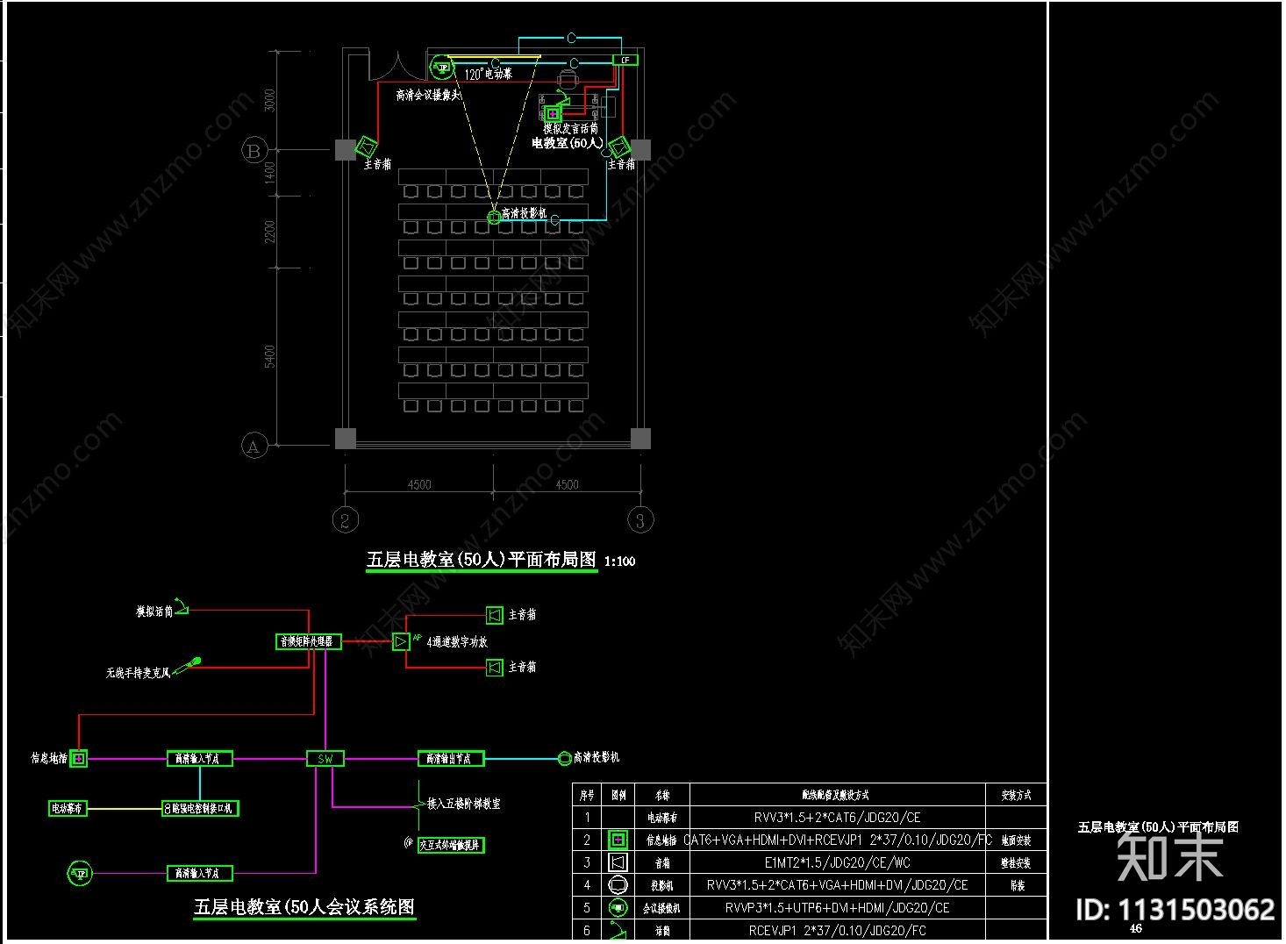The image size is (1286, 944).
Task: Pick the 无线手持麦克风 handheld microphone symbol
Action: pos(187,667)
